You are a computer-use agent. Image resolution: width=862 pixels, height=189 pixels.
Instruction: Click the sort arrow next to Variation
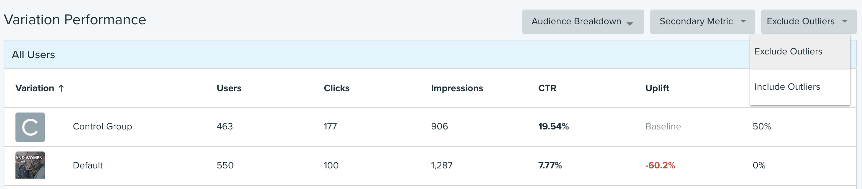(x=61, y=88)
